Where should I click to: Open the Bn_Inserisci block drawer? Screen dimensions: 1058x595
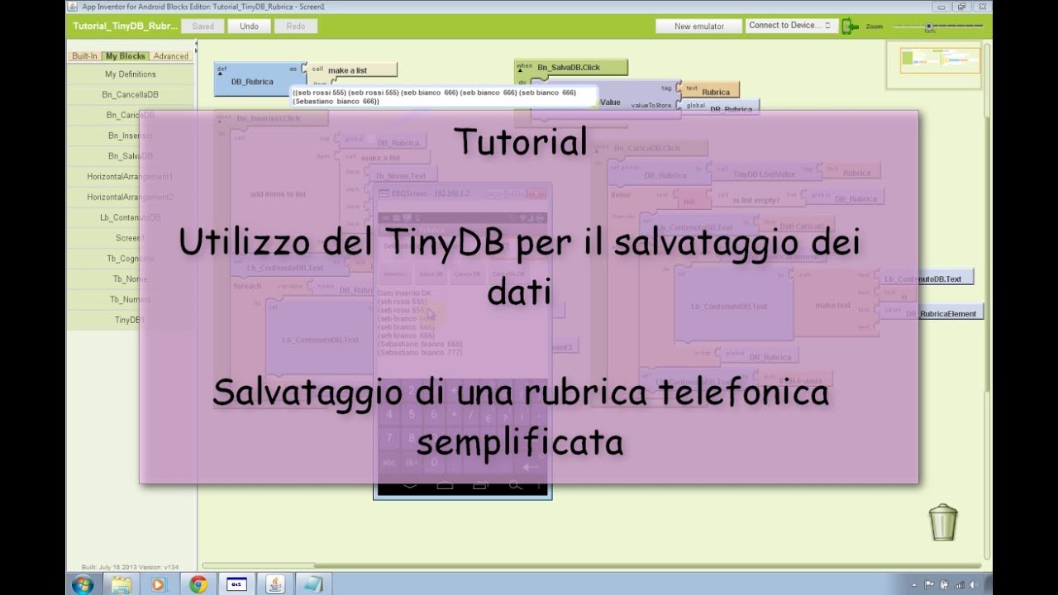click(130, 136)
